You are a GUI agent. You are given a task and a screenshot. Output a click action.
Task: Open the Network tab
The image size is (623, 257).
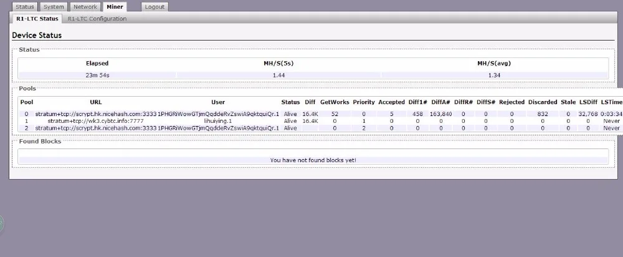(85, 7)
